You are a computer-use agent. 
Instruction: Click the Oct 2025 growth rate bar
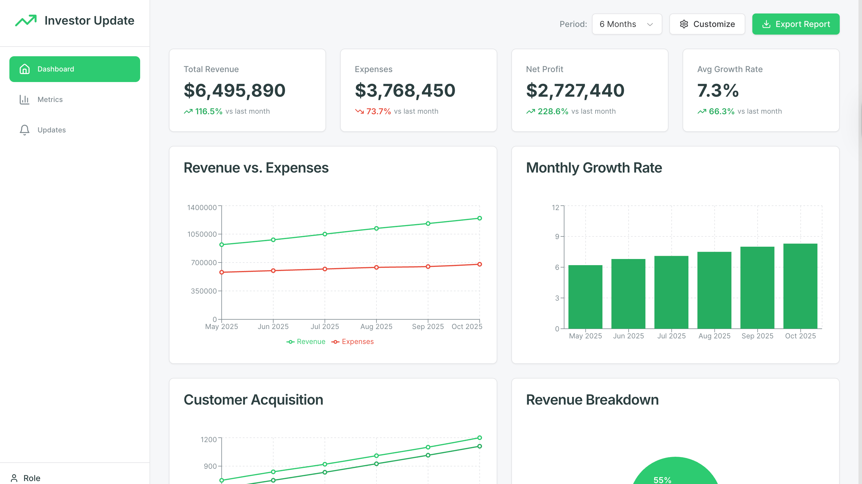click(800, 286)
